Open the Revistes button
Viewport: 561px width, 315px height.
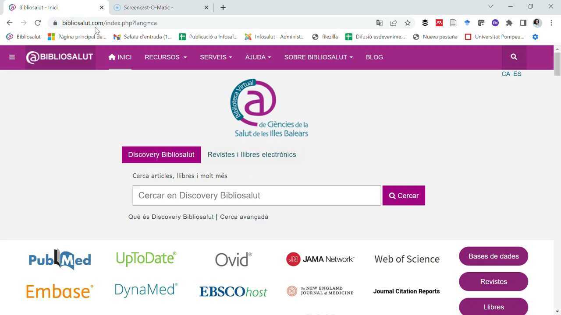point(494,282)
